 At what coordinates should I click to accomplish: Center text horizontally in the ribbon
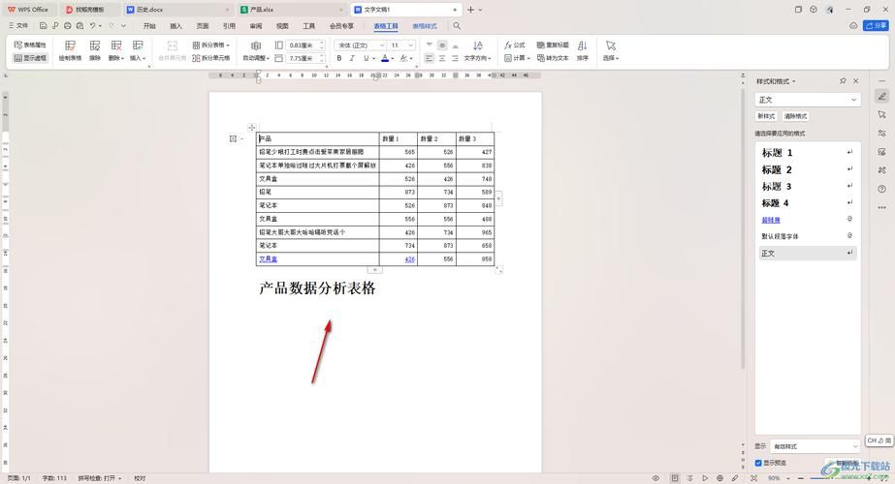[x=442, y=57]
